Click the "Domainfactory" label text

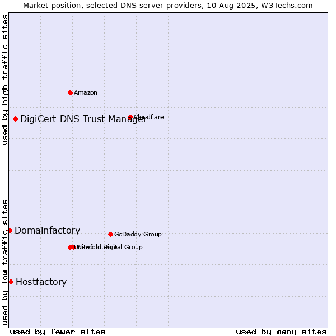click(48, 230)
